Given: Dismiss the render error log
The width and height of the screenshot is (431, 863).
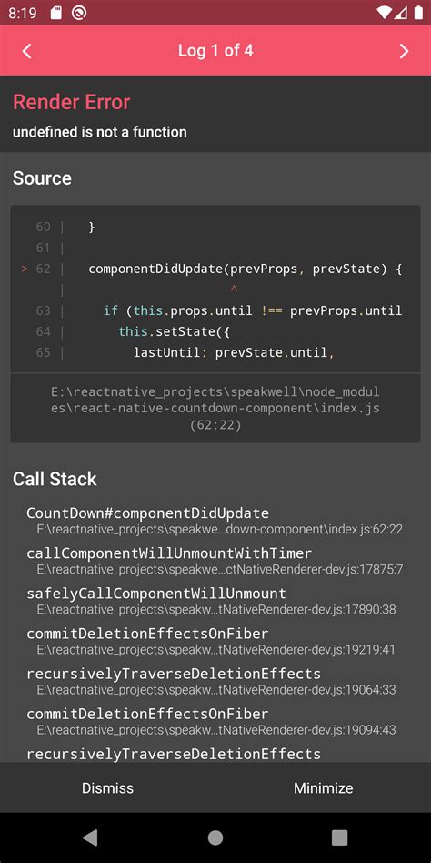Looking at the screenshot, I should tap(107, 787).
